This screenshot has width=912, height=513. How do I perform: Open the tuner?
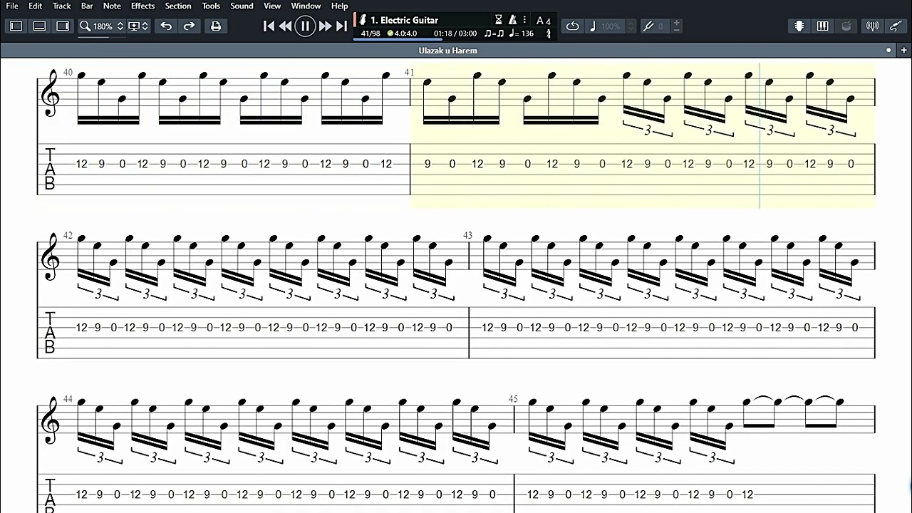click(x=873, y=26)
